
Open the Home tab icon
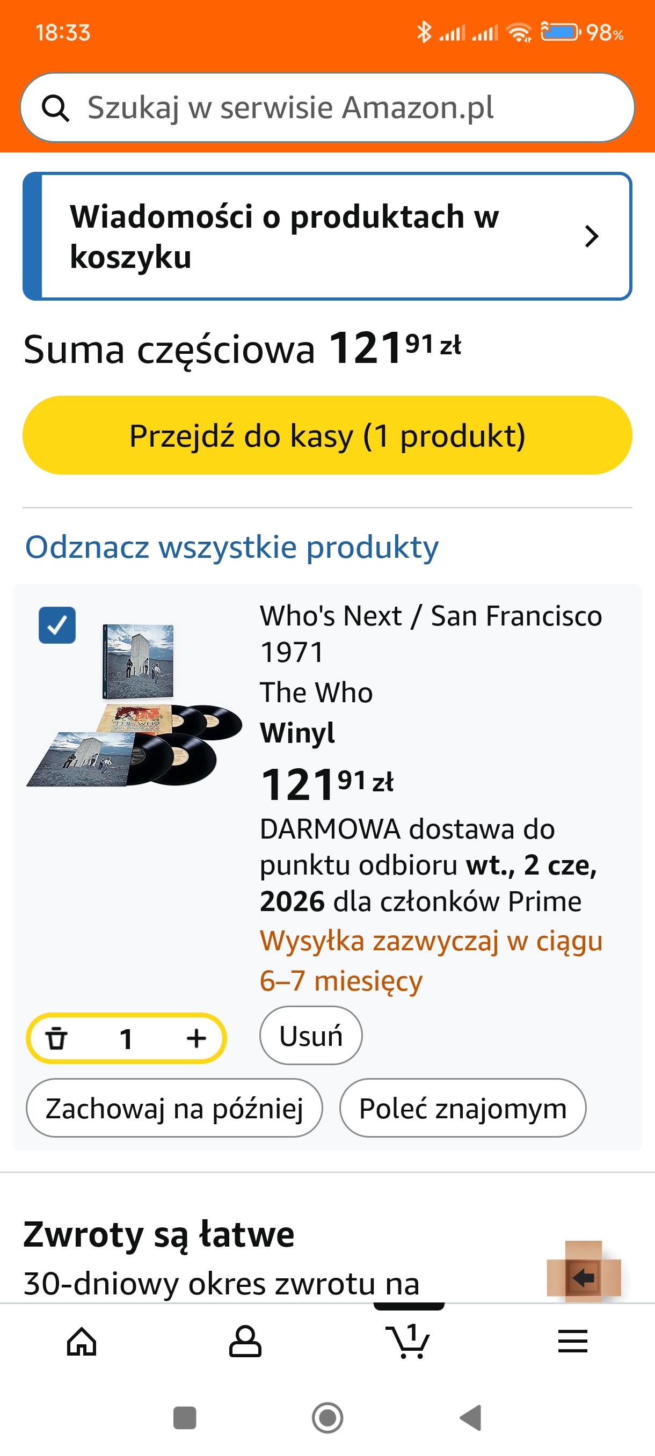pyautogui.click(x=82, y=1341)
